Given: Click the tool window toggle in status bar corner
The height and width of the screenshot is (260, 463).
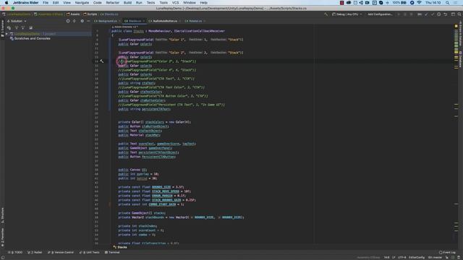Looking at the screenshot, I should coord(3,258).
